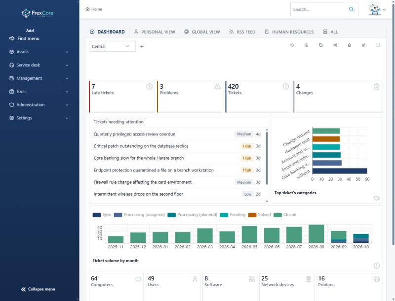Toggle the Solved legend swatch
The width and height of the screenshot is (395, 301).
pos(252,215)
